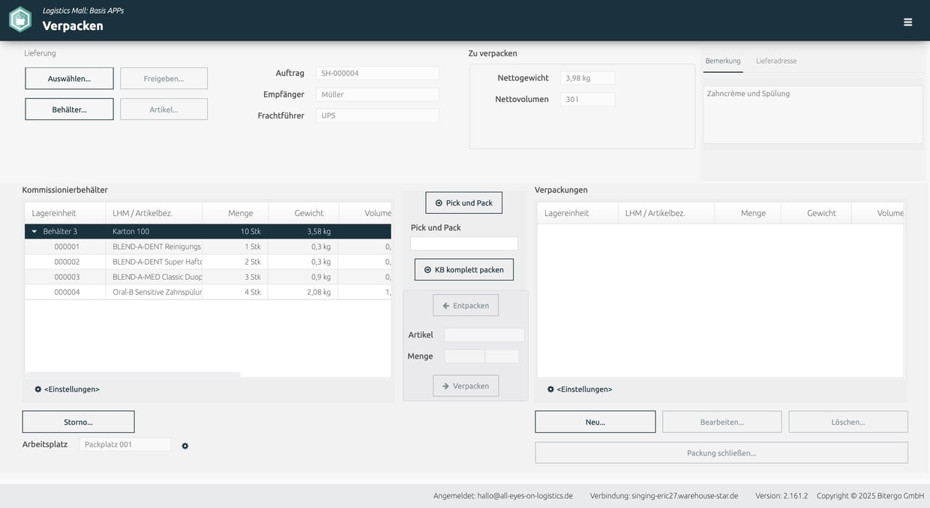Click the Arbeitsplatz field Packplatz 001
Image resolution: width=930 pixels, height=508 pixels.
click(x=125, y=444)
